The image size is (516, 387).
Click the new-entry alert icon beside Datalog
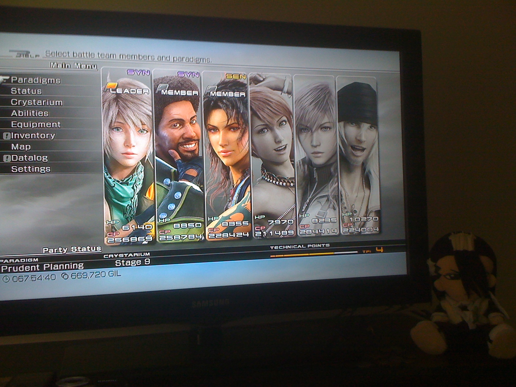pos(7,158)
